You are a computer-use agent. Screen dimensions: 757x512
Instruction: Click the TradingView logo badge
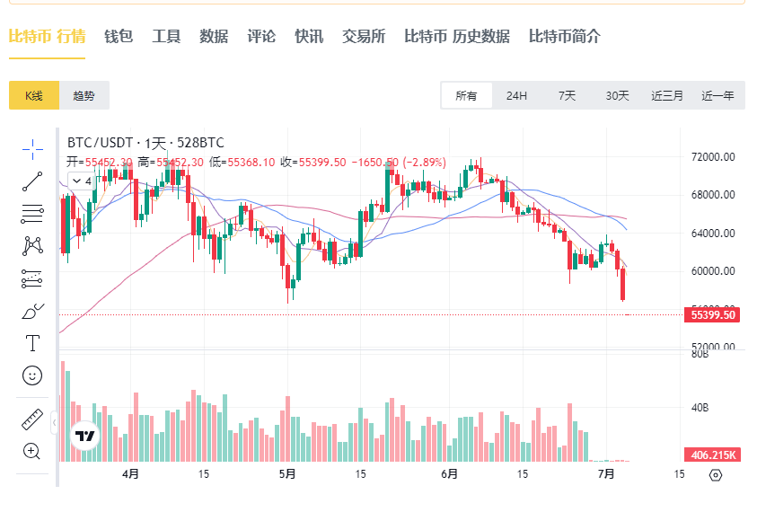click(x=85, y=437)
